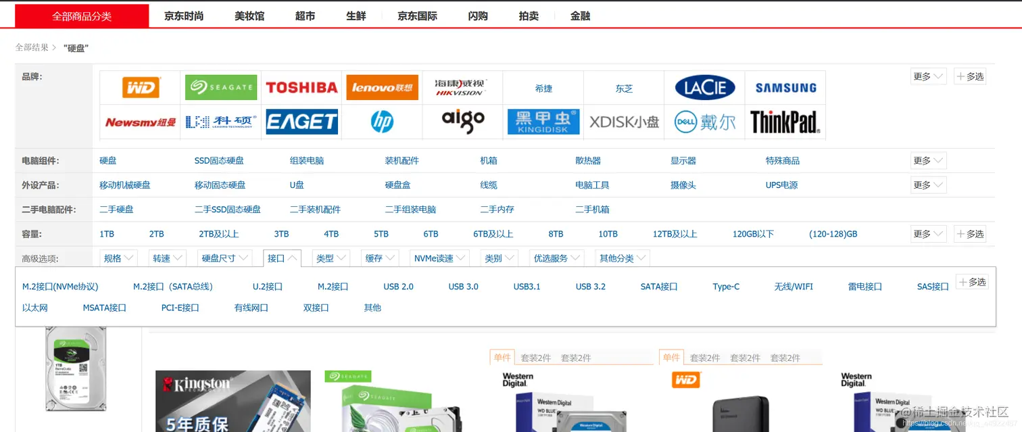Image resolution: width=1022 pixels, height=432 pixels.
Task: Enable 多选 multi-select for the 容量 row
Action: [970, 233]
